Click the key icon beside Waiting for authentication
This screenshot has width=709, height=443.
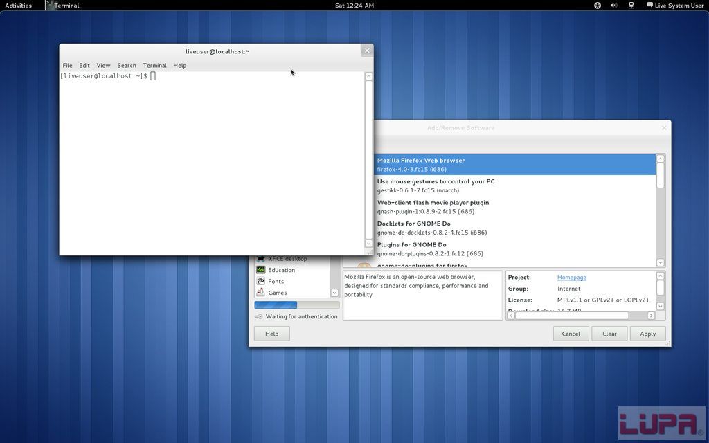(x=259, y=316)
